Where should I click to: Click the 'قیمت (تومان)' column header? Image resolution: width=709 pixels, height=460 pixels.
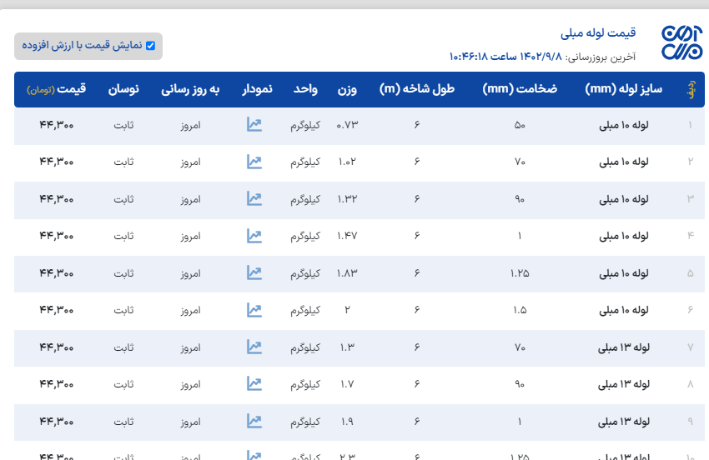tap(56, 89)
